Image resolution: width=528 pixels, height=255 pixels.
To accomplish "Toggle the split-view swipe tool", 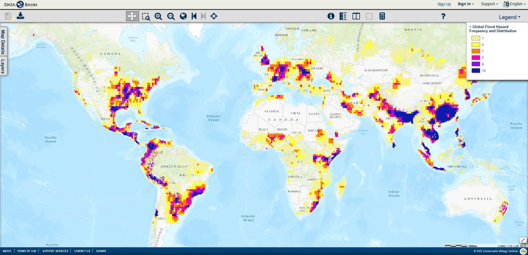I will coord(356,16).
